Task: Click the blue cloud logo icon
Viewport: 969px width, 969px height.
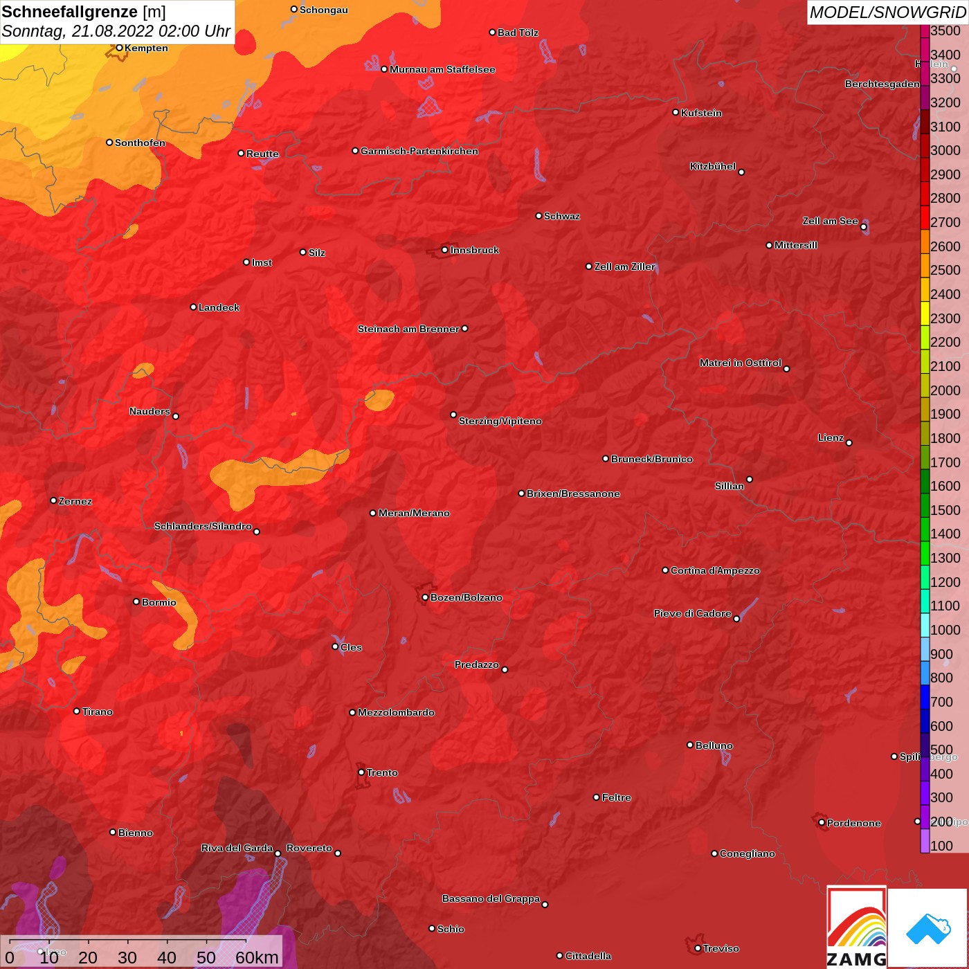Action: tap(928, 929)
